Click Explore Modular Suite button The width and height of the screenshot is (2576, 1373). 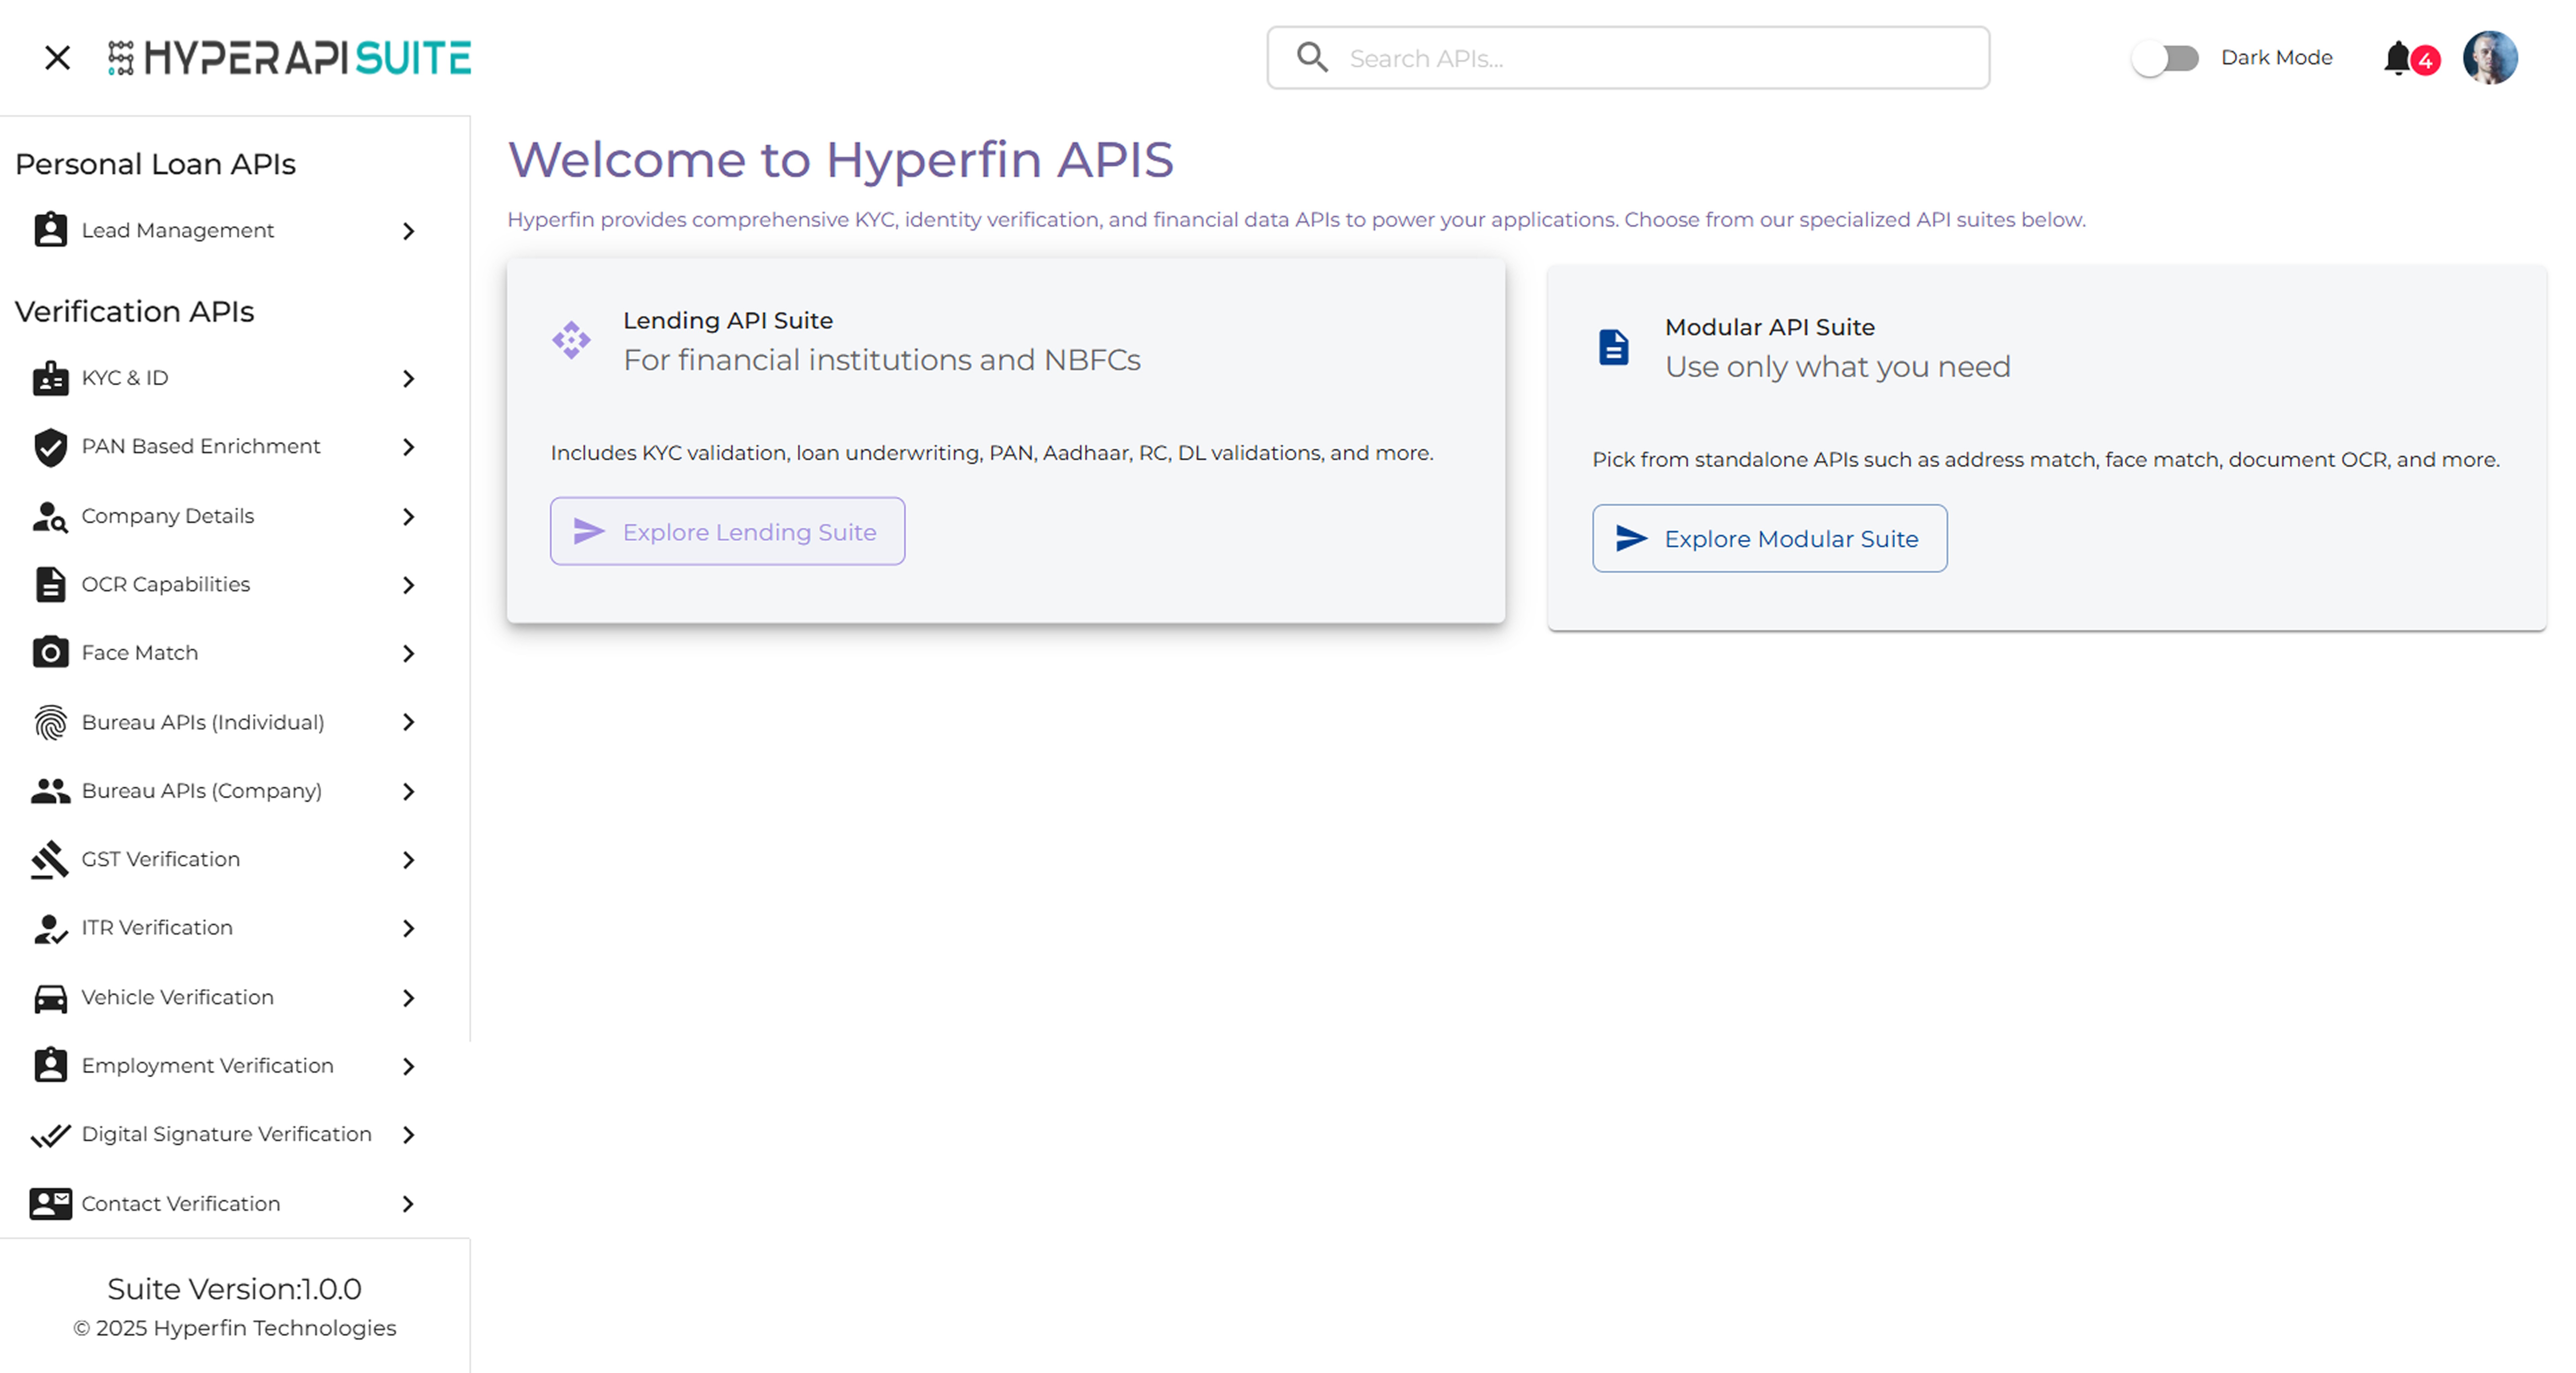pyautogui.click(x=1769, y=539)
